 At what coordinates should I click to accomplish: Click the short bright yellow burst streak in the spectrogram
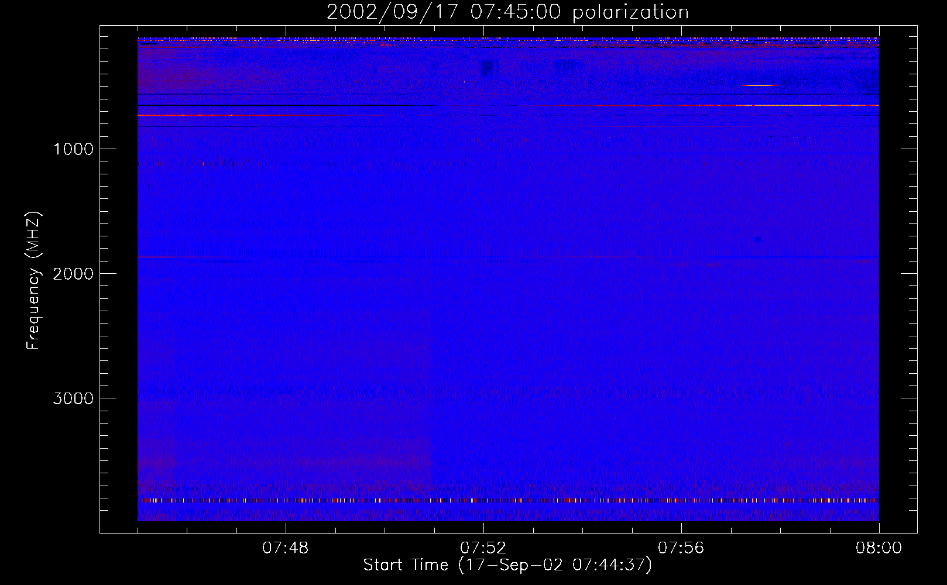[x=760, y=85]
